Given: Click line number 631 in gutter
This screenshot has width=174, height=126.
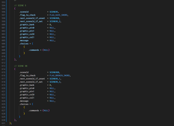Looking at the screenshot, I should pyautogui.click(x=3, y=123).
